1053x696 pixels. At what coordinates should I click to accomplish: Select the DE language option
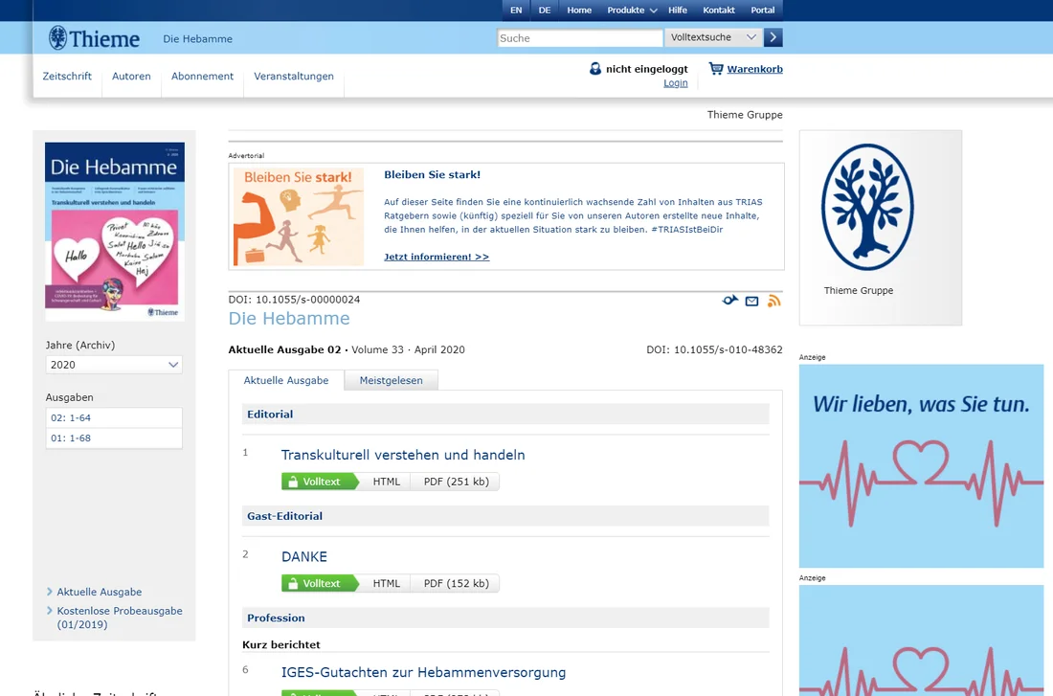point(544,10)
